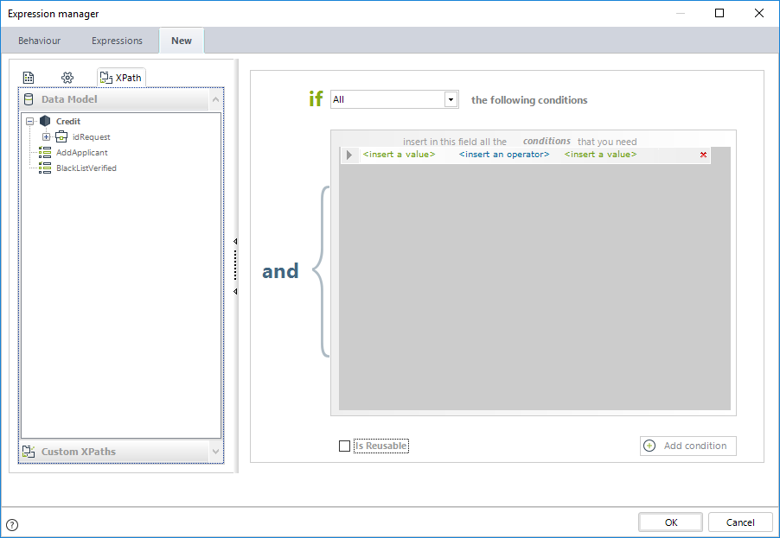780x538 pixels.
Task: Select the New tab
Action: 182,41
